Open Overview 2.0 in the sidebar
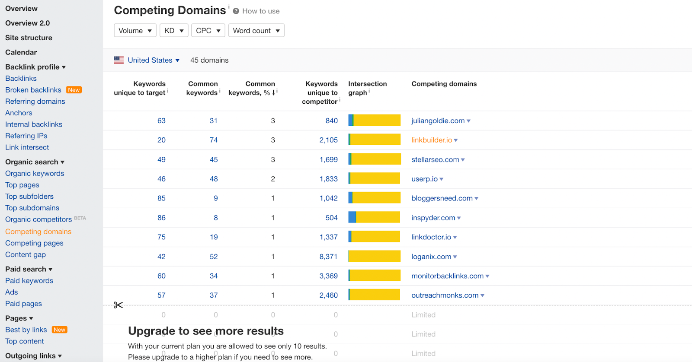The height and width of the screenshot is (362, 692). tap(28, 23)
